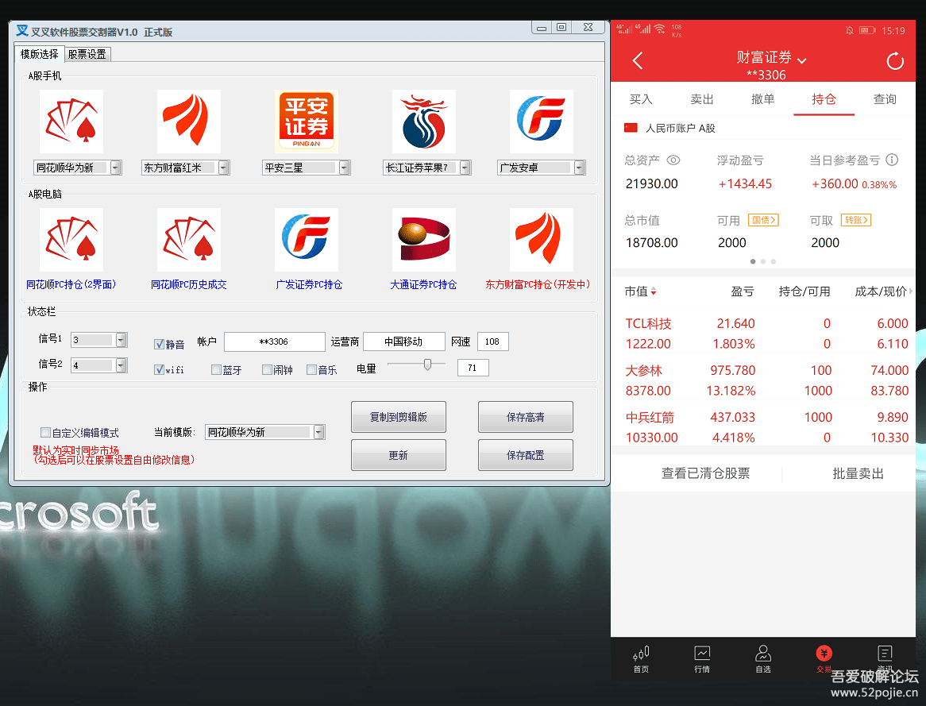Switch to the 模版选择 tab

39,54
